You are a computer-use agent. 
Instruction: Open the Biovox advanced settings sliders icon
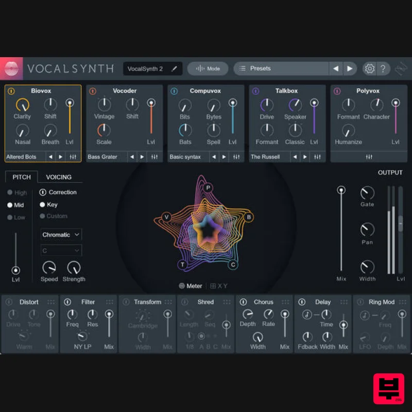point(73,157)
